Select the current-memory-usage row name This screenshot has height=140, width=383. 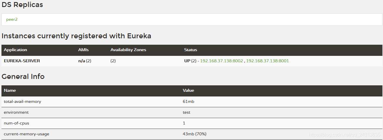27,134
